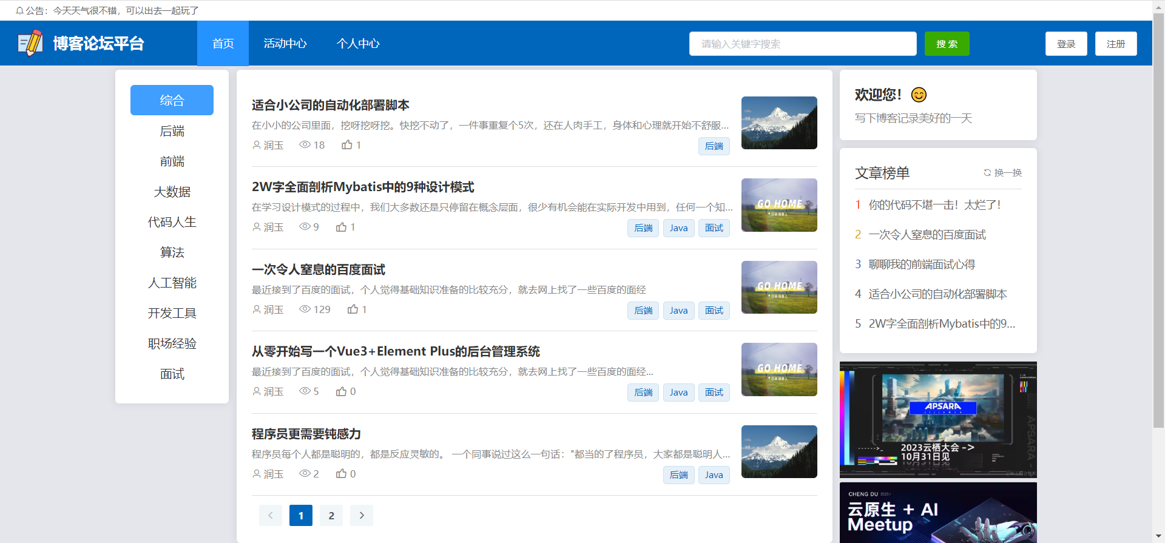The height and width of the screenshot is (543, 1165).
Task: Click author icon on 程序员更需要钝感力 row
Action: tap(257, 474)
